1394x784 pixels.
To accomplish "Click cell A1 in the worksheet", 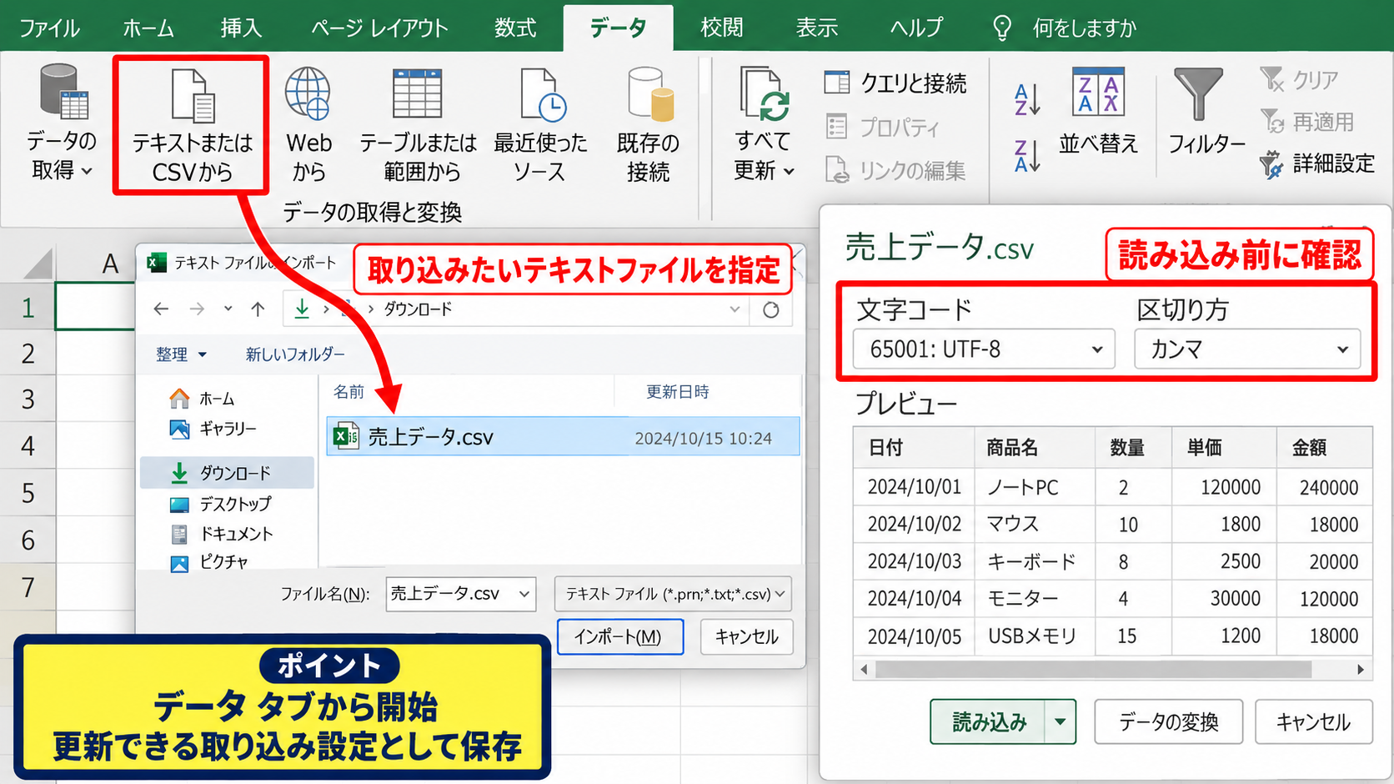I will tap(95, 306).
